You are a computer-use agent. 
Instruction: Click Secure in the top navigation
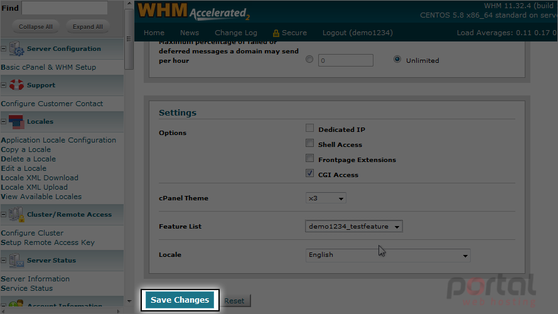294,33
